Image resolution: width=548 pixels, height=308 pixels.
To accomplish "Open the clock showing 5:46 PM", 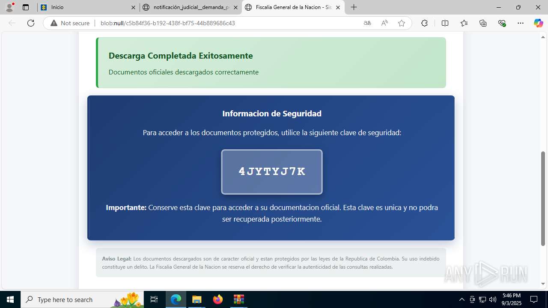I will coord(512,299).
